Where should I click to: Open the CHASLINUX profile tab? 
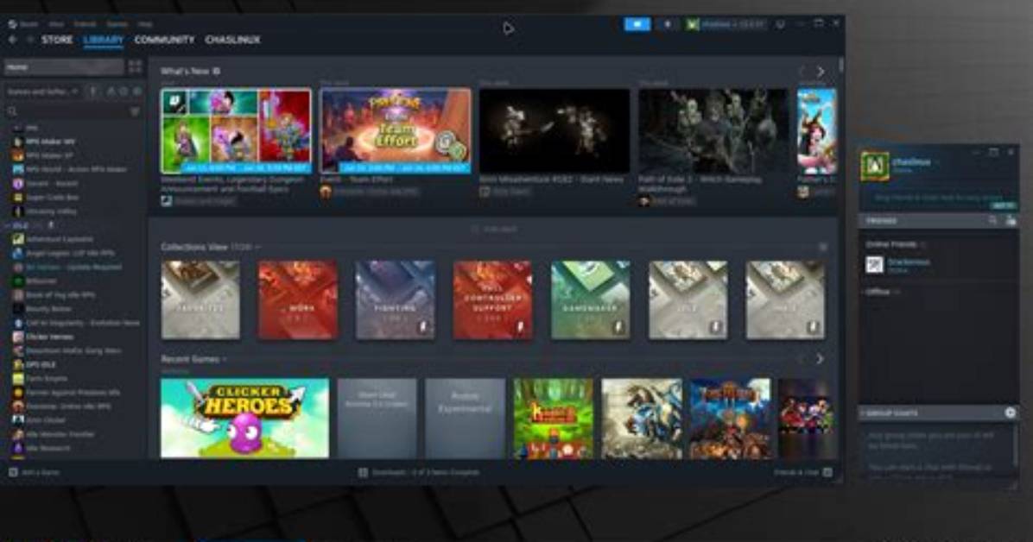232,40
